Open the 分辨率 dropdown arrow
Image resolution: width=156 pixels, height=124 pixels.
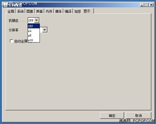point(45,30)
